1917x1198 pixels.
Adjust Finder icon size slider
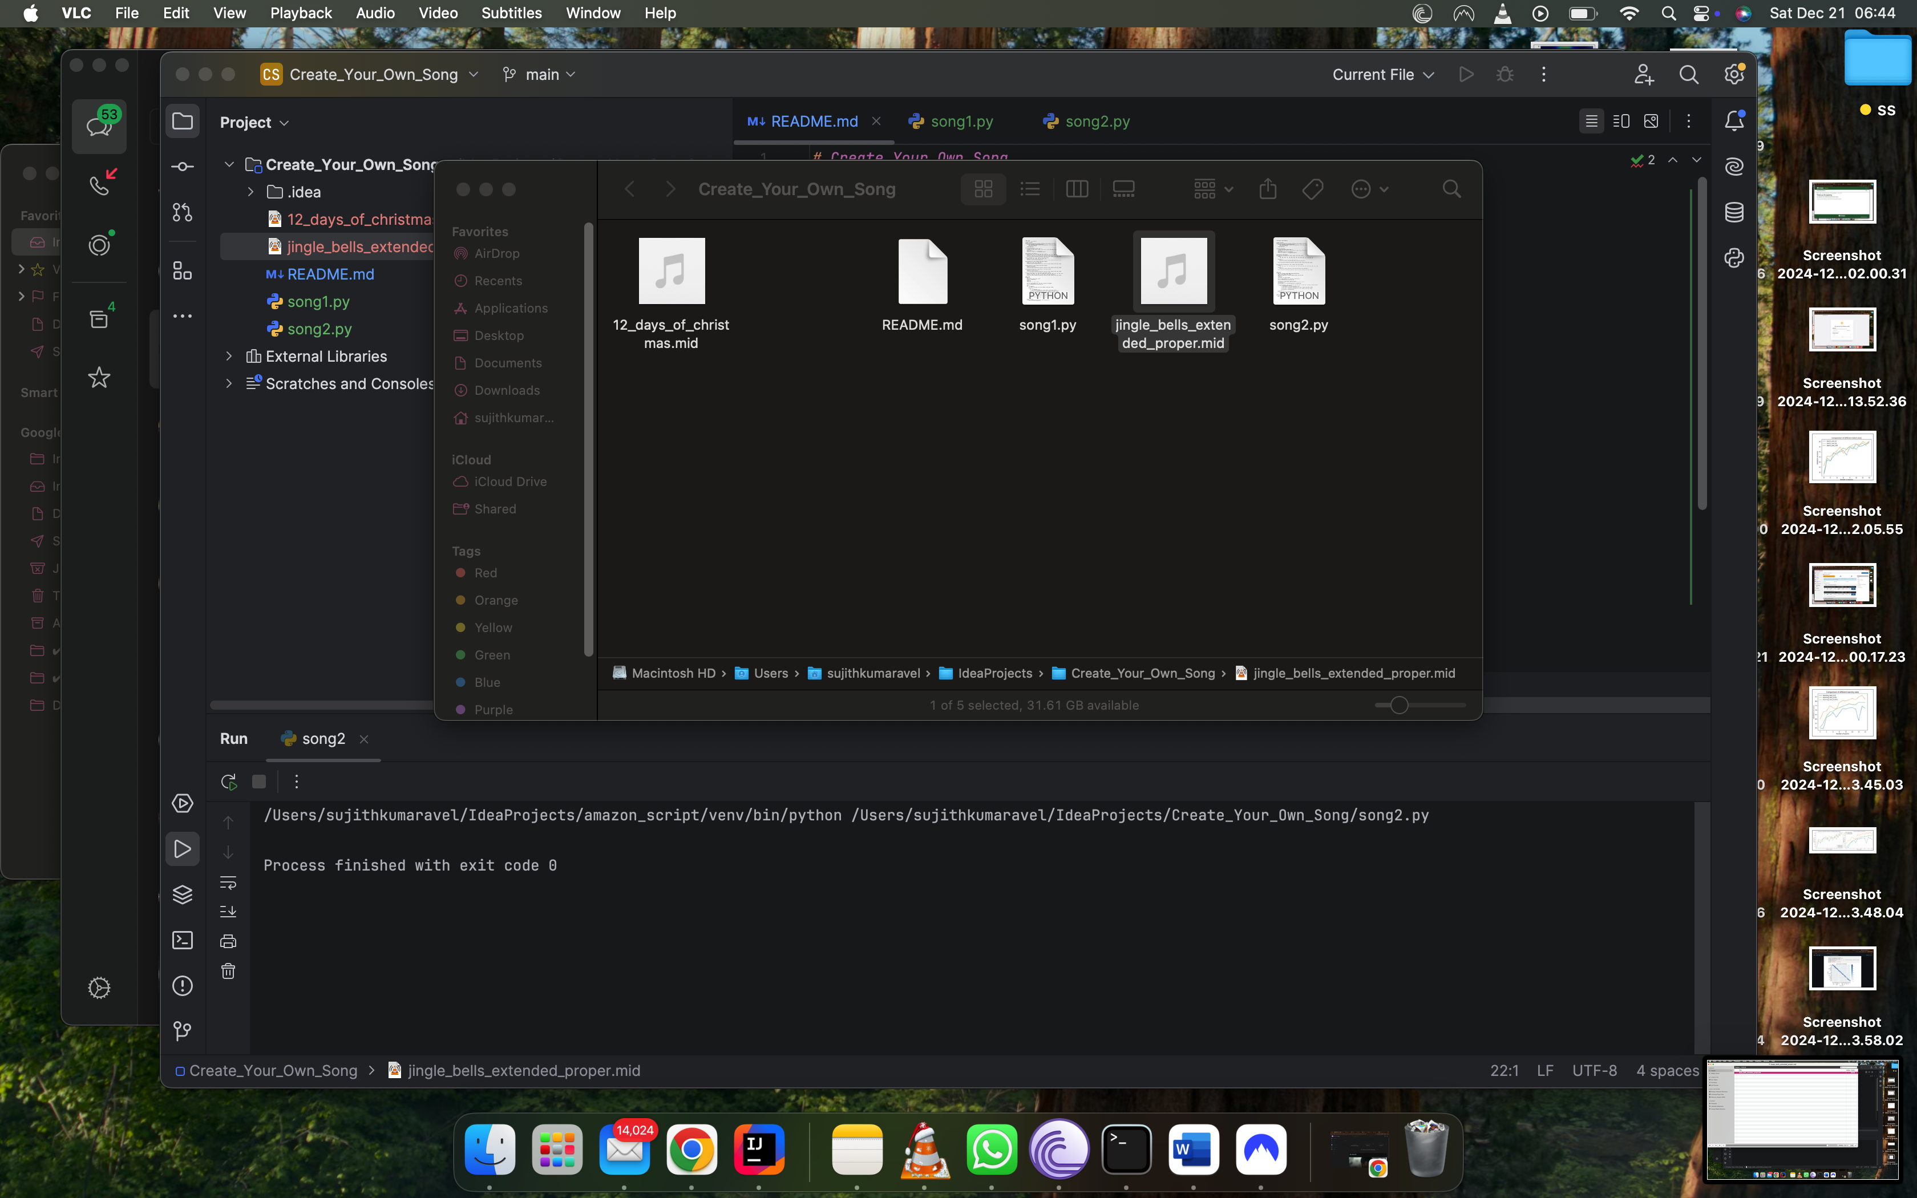(x=1399, y=705)
